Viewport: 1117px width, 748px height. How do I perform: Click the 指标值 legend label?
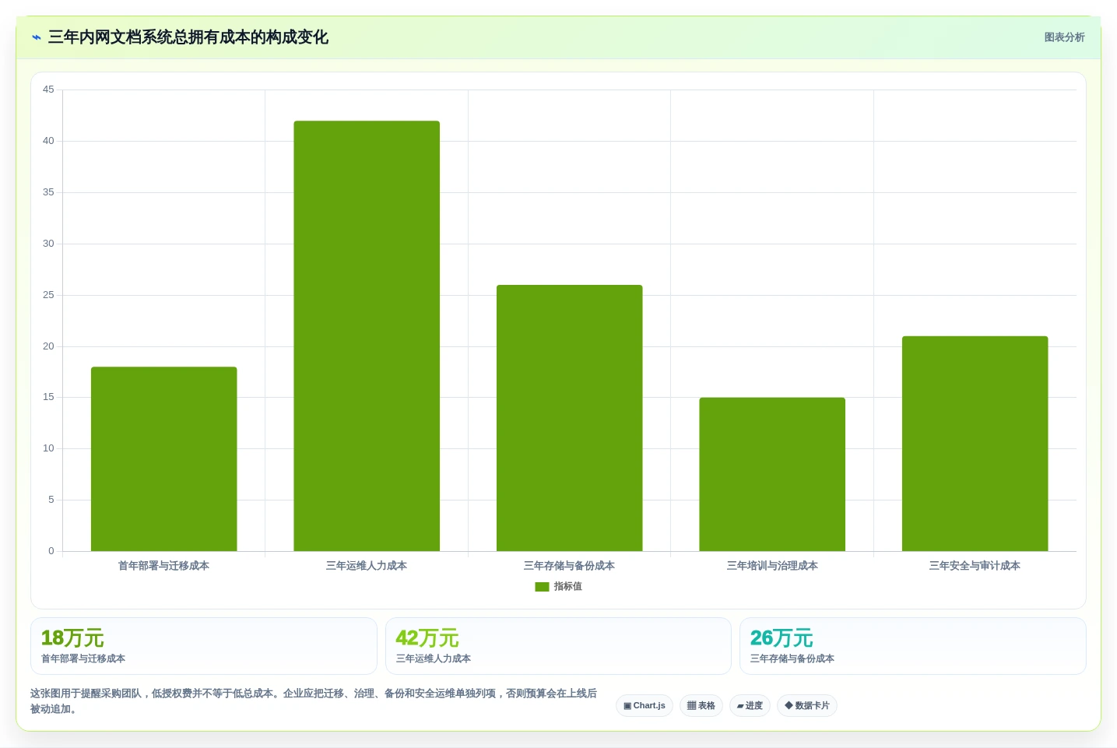(x=568, y=587)
